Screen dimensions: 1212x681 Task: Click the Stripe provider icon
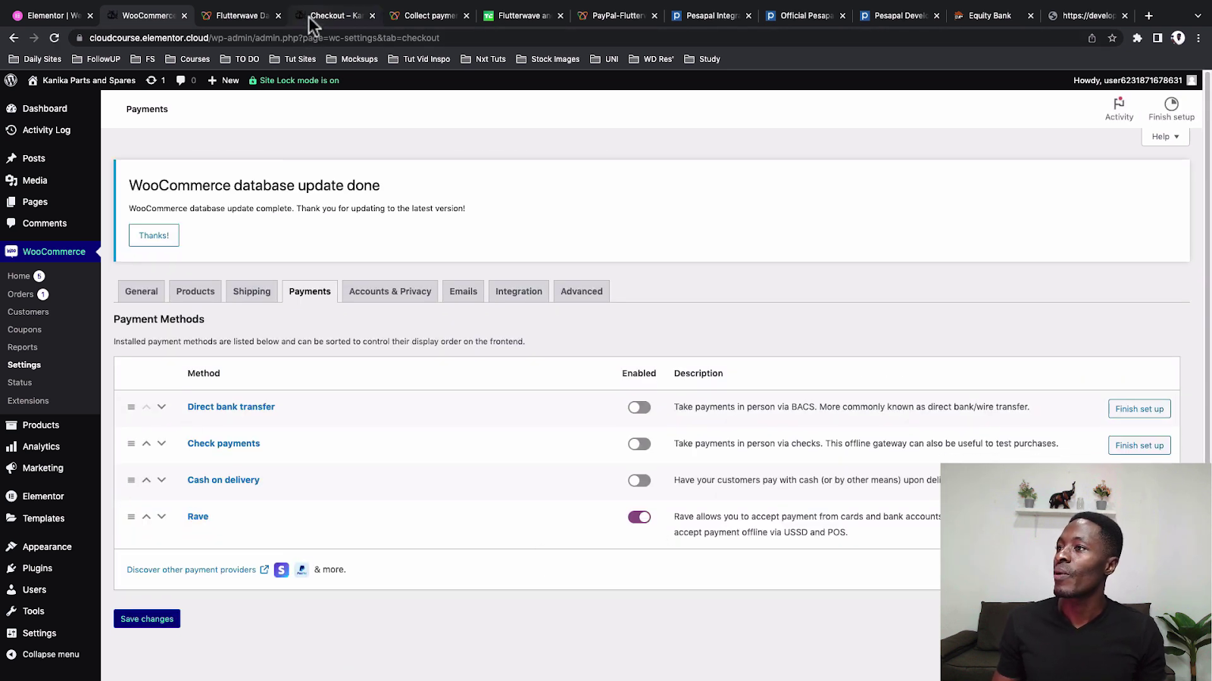click(281, 570)
